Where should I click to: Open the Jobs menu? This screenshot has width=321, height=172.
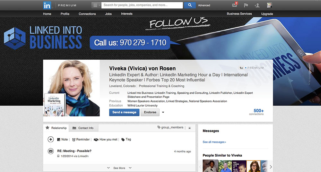108,14
